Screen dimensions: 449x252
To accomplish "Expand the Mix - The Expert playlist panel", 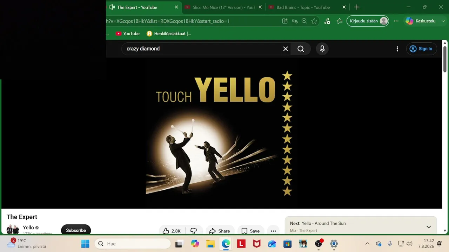I will (x=428, y=227).
